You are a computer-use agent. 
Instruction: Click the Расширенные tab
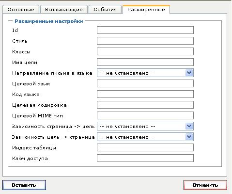[x=146, y=9]
